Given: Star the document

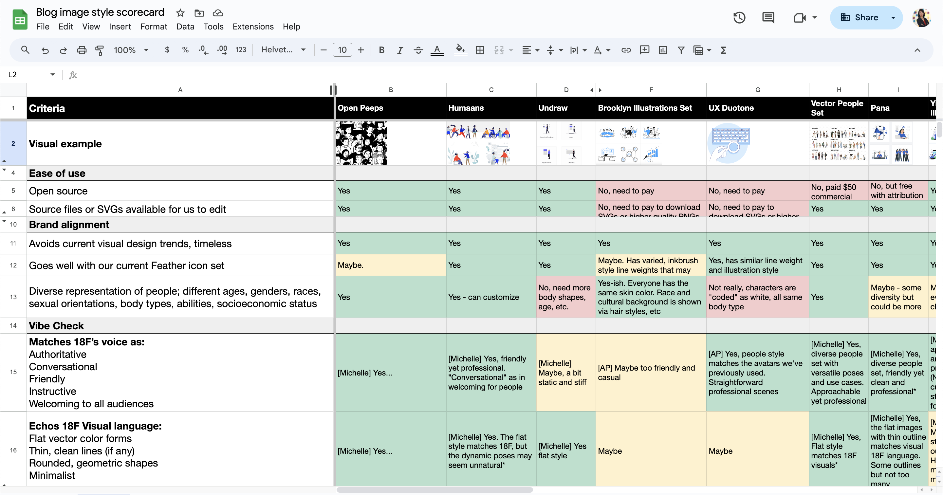Looking at the screenshot, I should (180, 13).
